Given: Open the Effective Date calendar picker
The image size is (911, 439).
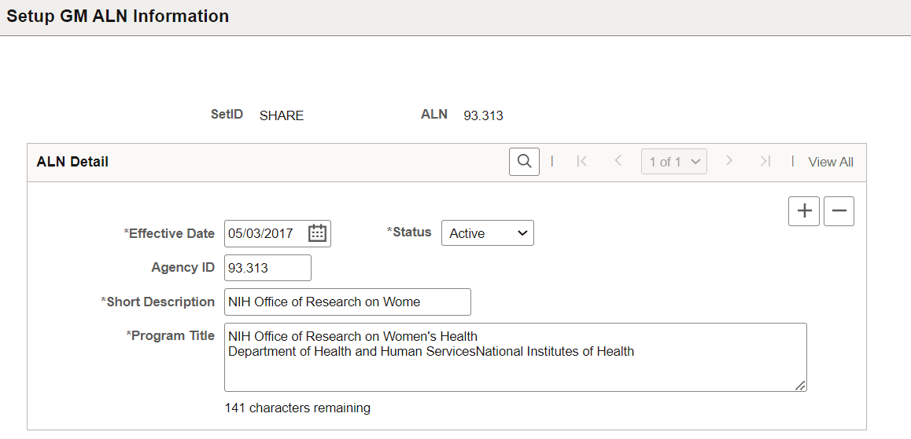Looking at the screenshot, I should 317,233.
